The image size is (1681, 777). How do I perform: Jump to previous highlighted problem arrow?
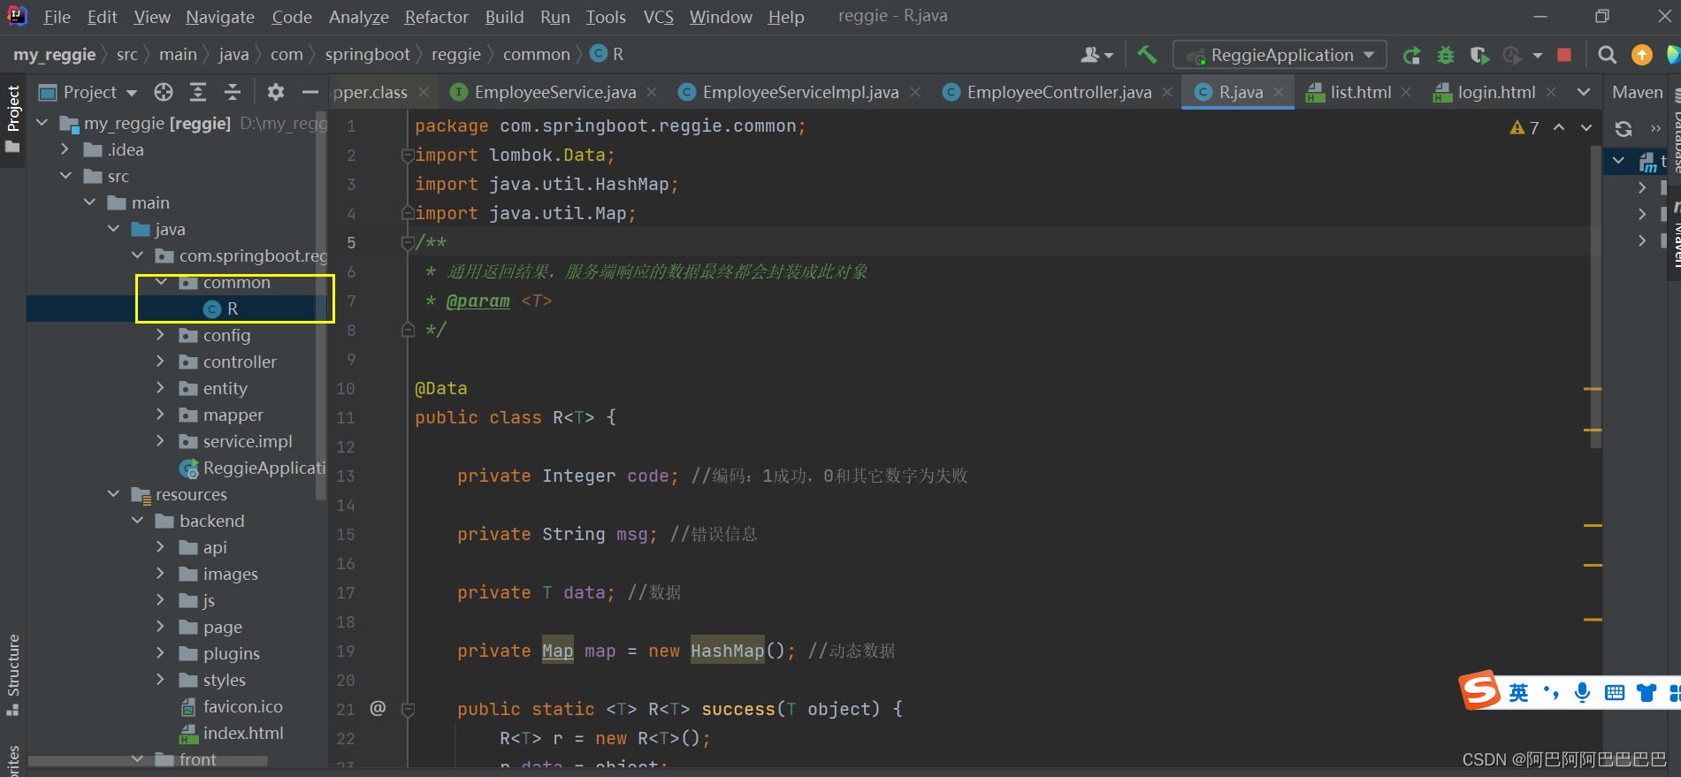[x=1559, y=127]
